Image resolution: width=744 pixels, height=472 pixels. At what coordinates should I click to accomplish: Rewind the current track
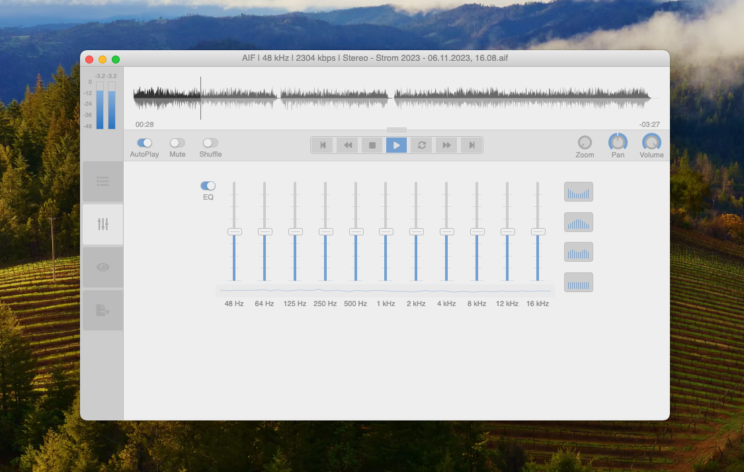(x=347, y=145)
